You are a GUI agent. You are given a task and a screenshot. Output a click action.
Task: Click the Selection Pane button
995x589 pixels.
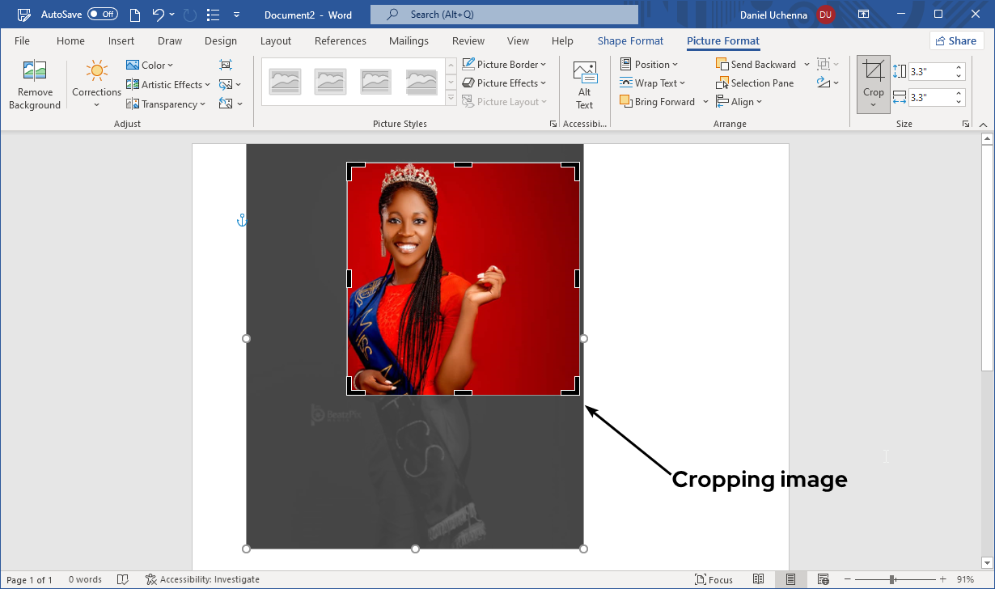755,83
